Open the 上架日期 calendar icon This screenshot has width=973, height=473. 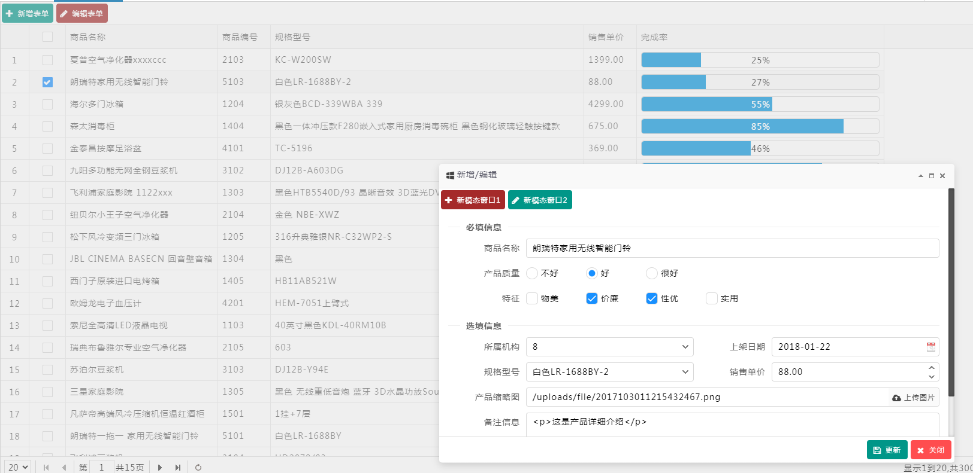coord(930,347)
